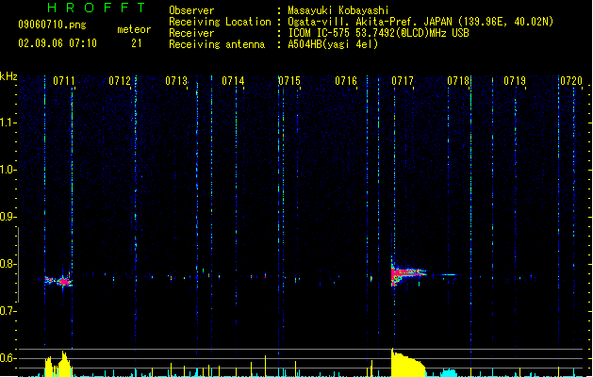Click the 0712 time marker
This screenshot has width=593, height=377.
tap(120, 81)
